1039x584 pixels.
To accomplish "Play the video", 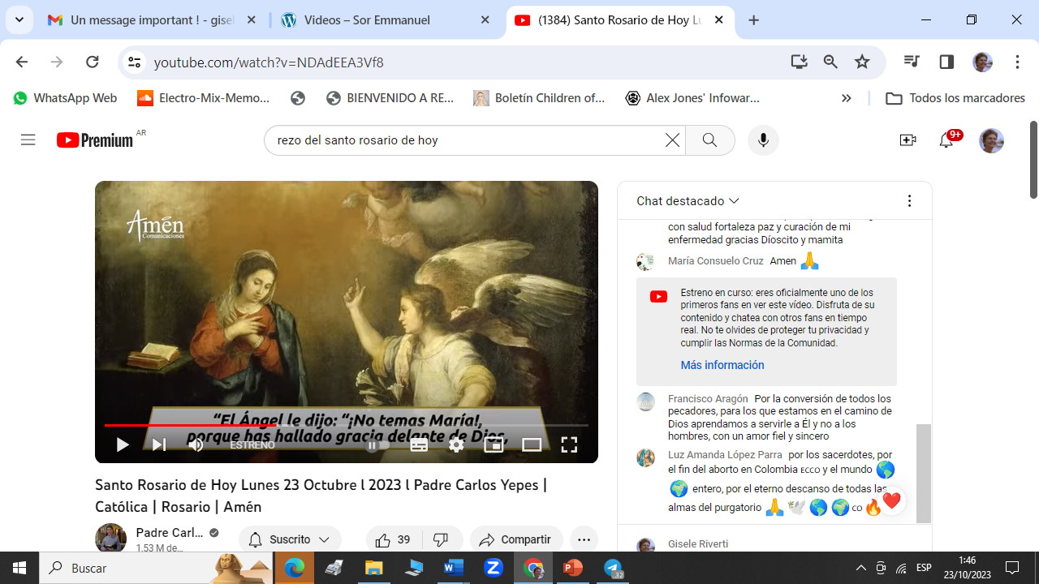I will 123,444.
